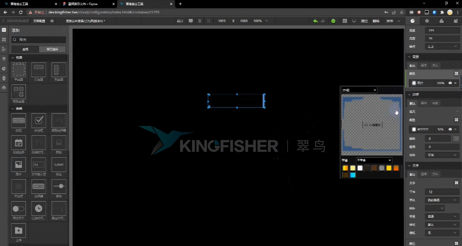The image size is (462, 246).
Task: Pick the white swatch in the popup palette
Action: [x=360, y=168]
